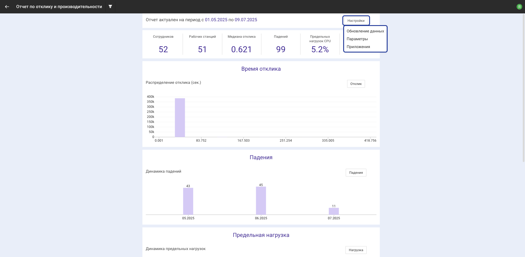
Task: Click the 05.2025 crashes bar
Action: (188, 201)
